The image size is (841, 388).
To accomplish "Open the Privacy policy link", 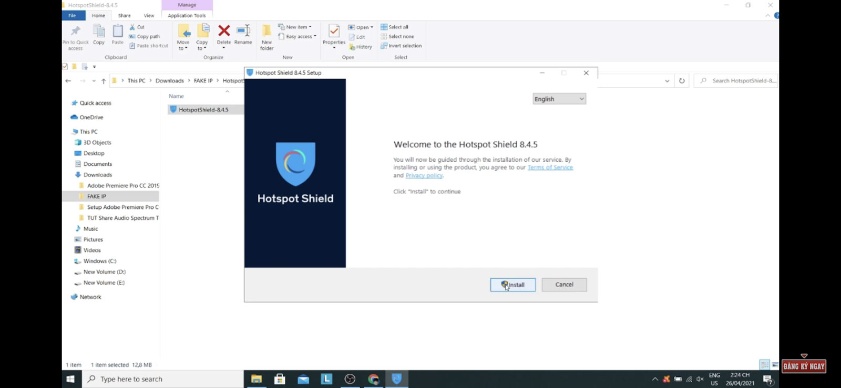I will tap(424, 175).
